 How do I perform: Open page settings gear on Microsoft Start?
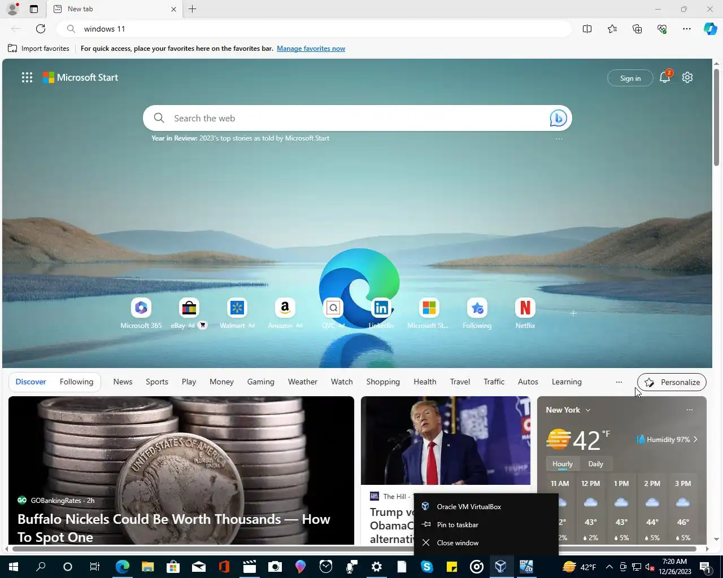(687, 77)
